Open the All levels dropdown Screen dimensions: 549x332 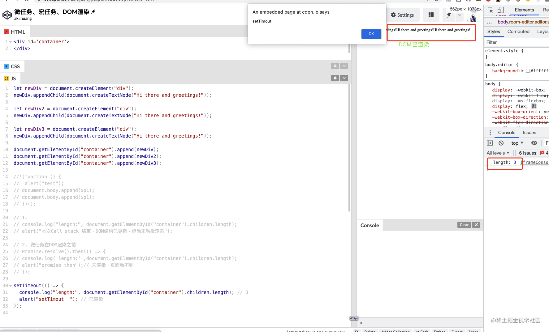click(x=498, y=153)
